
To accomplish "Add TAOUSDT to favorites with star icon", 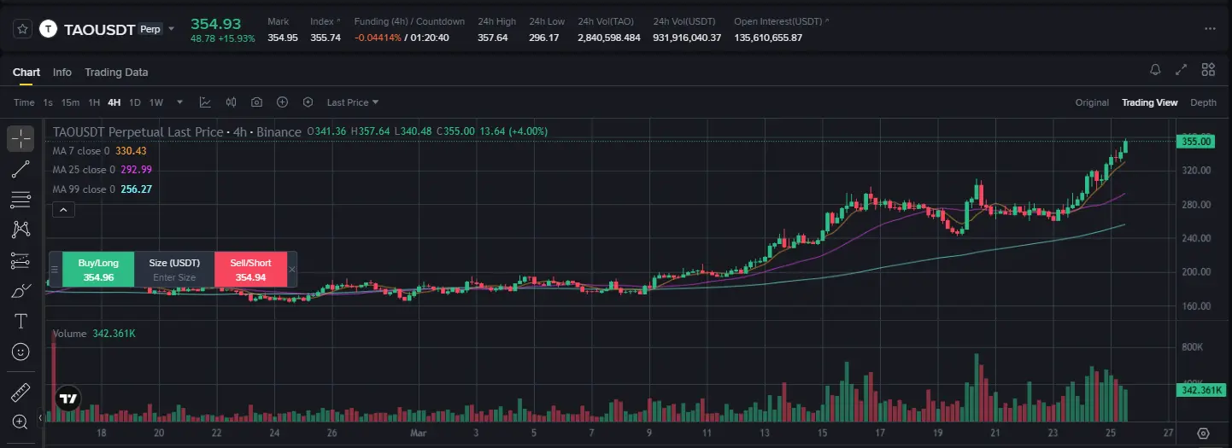I will [x=23, y=29].
